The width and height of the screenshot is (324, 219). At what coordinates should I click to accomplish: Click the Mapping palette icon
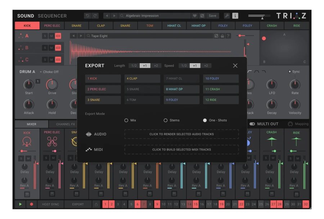290,124
